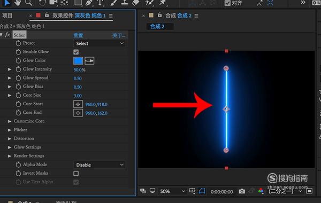
Task: Expand the Customize Core group
Action: [10, 121]
